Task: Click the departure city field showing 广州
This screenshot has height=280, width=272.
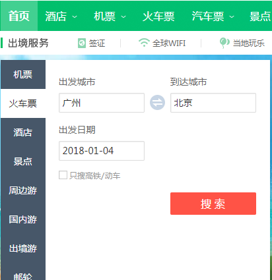Action: [102, 103]
